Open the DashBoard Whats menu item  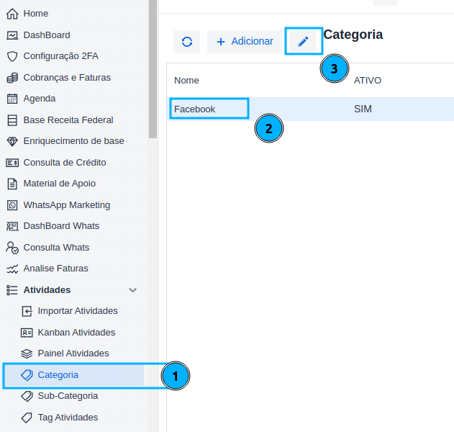click(61, 226)
